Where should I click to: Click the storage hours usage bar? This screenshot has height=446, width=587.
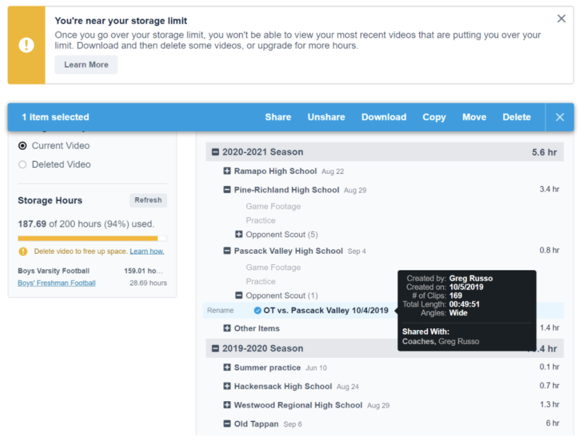92,239
